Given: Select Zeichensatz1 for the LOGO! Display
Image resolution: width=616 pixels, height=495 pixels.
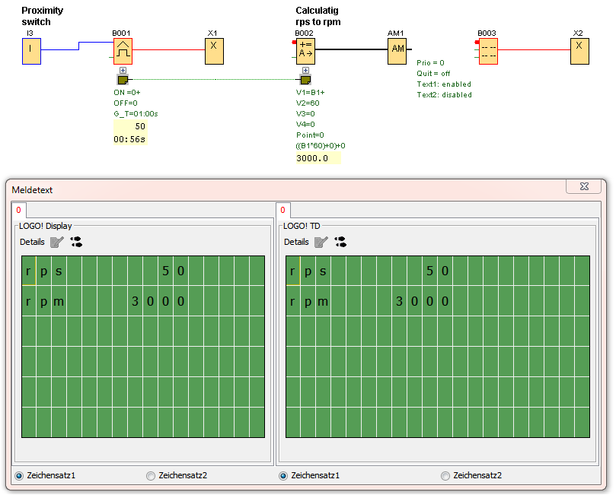Looking at the screenshot, I should click(x=19, y=476).
